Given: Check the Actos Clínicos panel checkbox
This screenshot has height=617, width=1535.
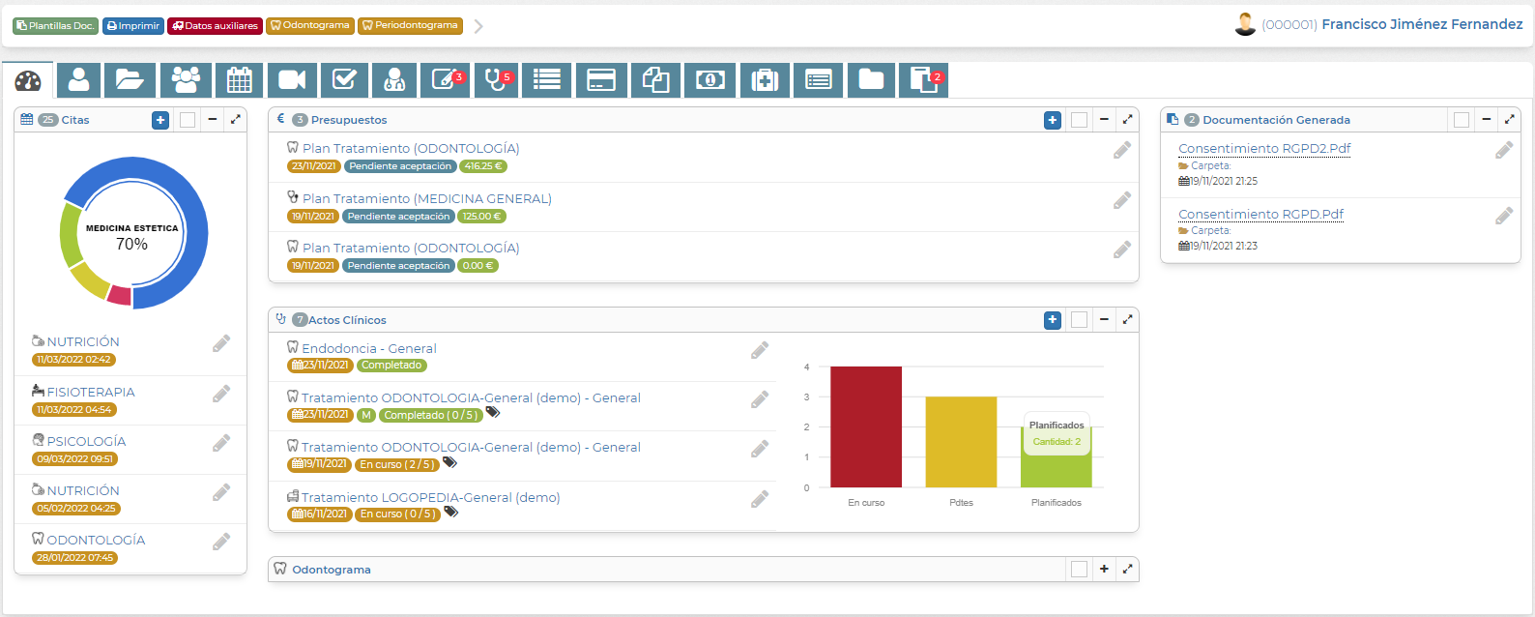Looking at the screenshot, I should click(1079, 320).
